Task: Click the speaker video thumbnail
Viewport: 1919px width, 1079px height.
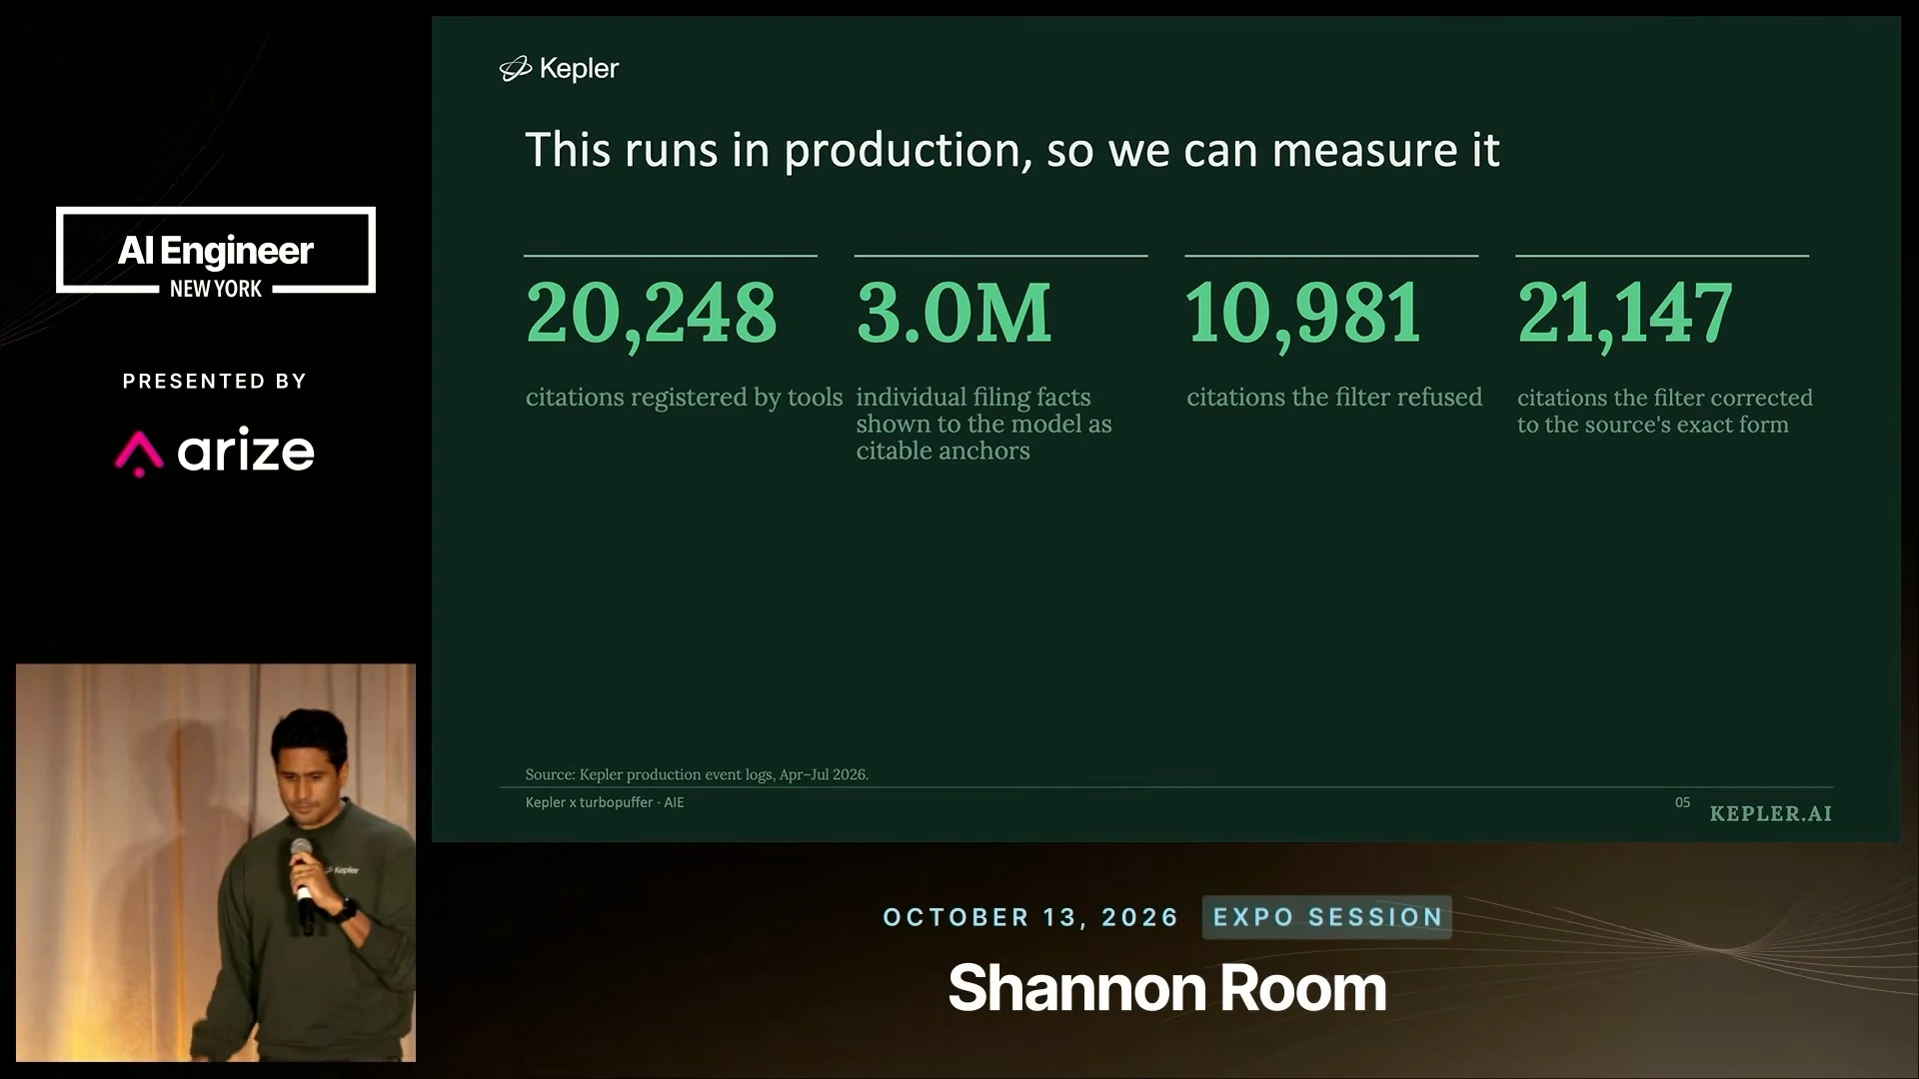Action: [x=216, y=862]
